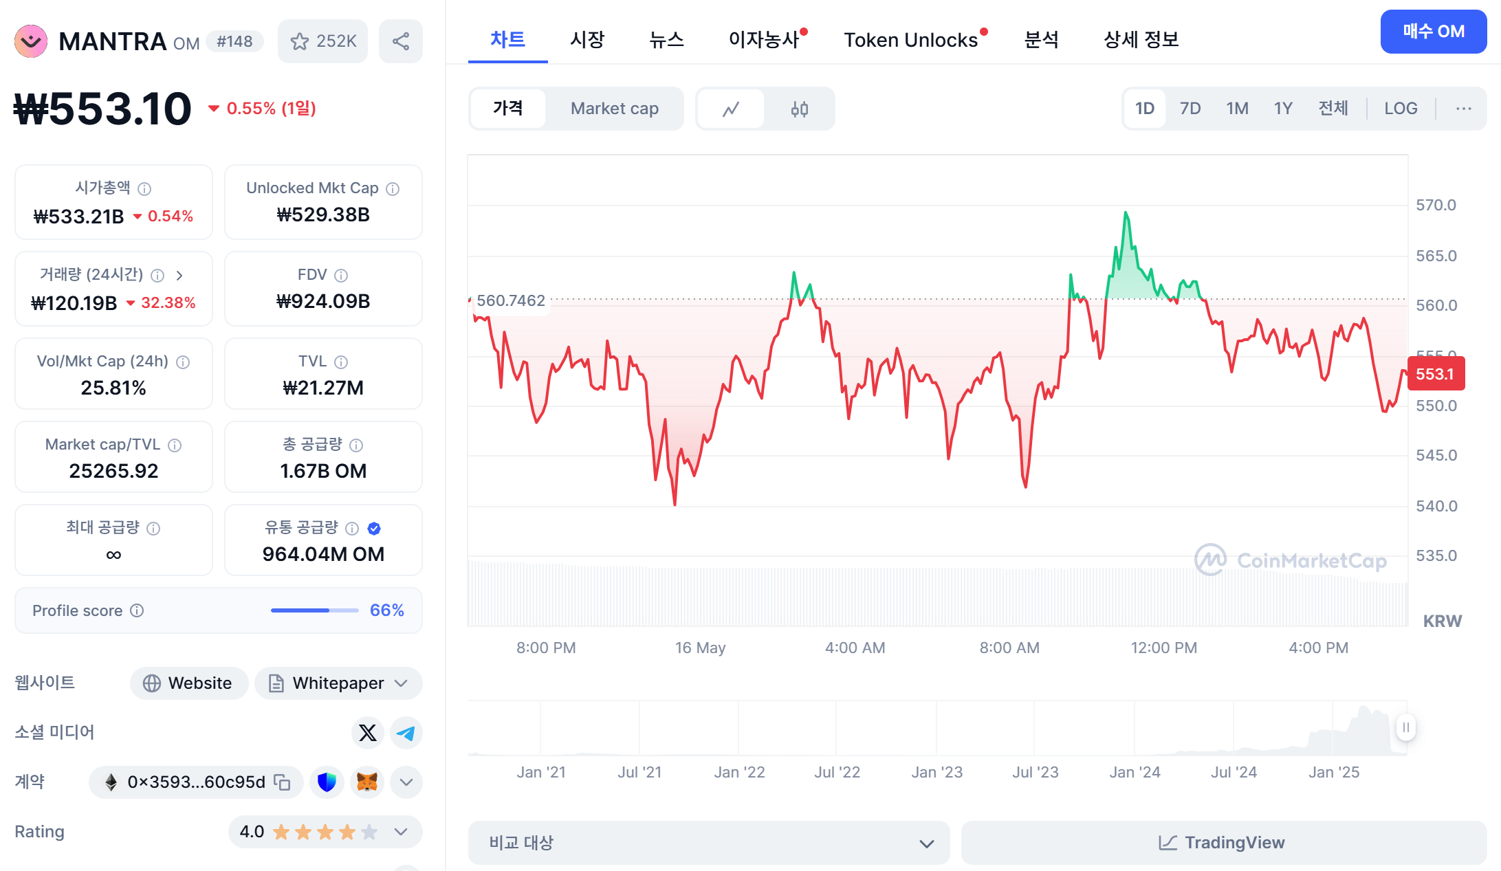View contract on explorer via shield icon
This screenshot has width=1501, height=871.
(327, 782)
